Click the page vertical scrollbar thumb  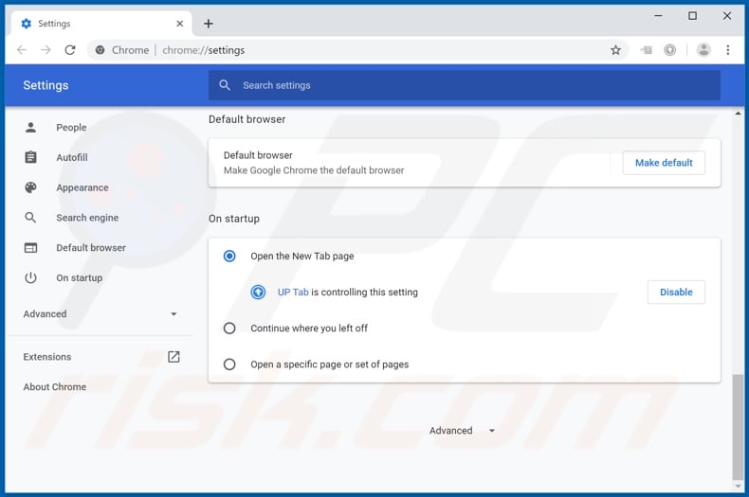(738, 427)
